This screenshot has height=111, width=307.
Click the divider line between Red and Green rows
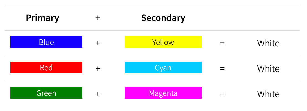(x=152, y=81)
